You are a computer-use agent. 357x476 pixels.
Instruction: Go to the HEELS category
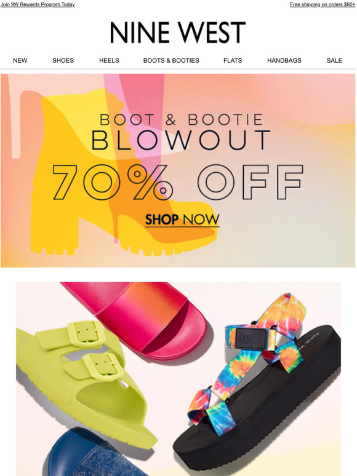[x=109, y=60]
